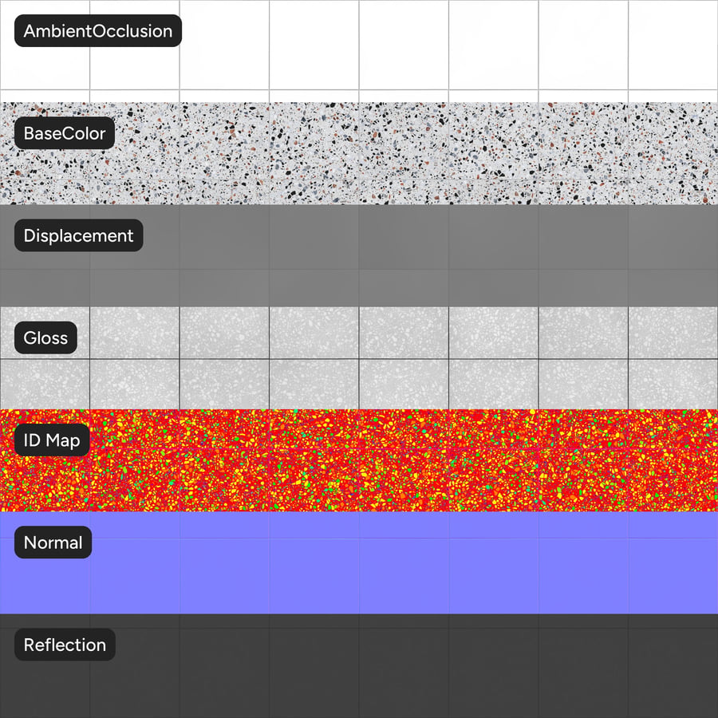Click the Gloss label
Image resolution: width=718 pixels, height=718 pixels.
[x=45, y=337]
